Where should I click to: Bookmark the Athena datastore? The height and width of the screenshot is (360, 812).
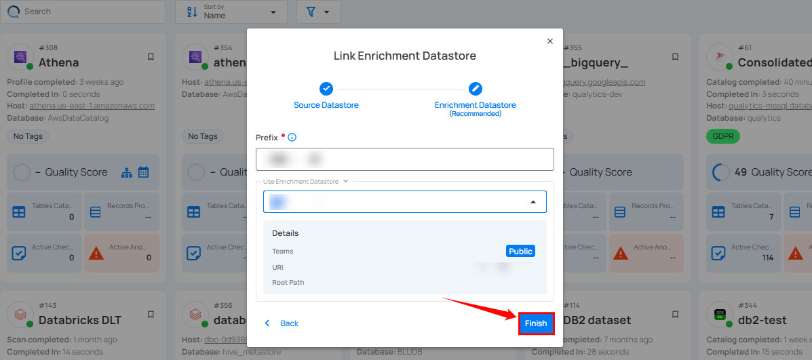pos(151,57)
